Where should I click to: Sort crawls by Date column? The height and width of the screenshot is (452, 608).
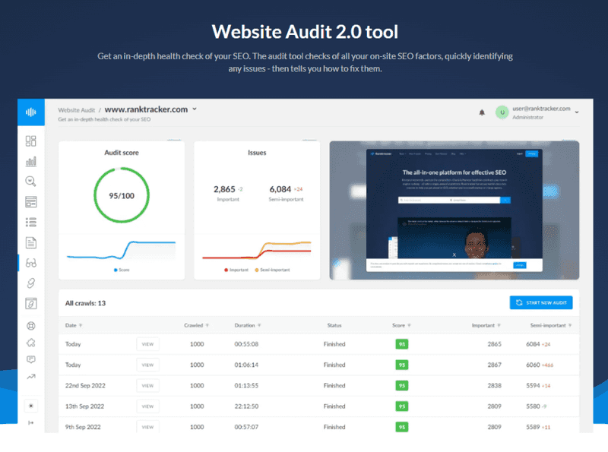point(74,325)
